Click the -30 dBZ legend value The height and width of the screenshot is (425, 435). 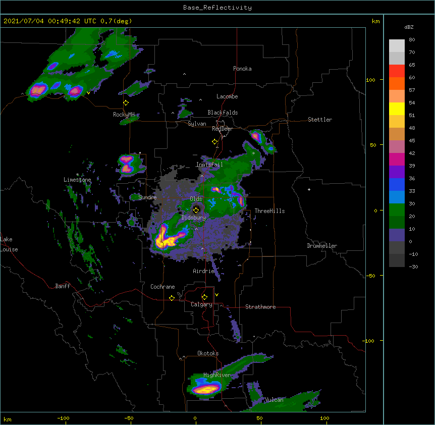tap(413, 267)
